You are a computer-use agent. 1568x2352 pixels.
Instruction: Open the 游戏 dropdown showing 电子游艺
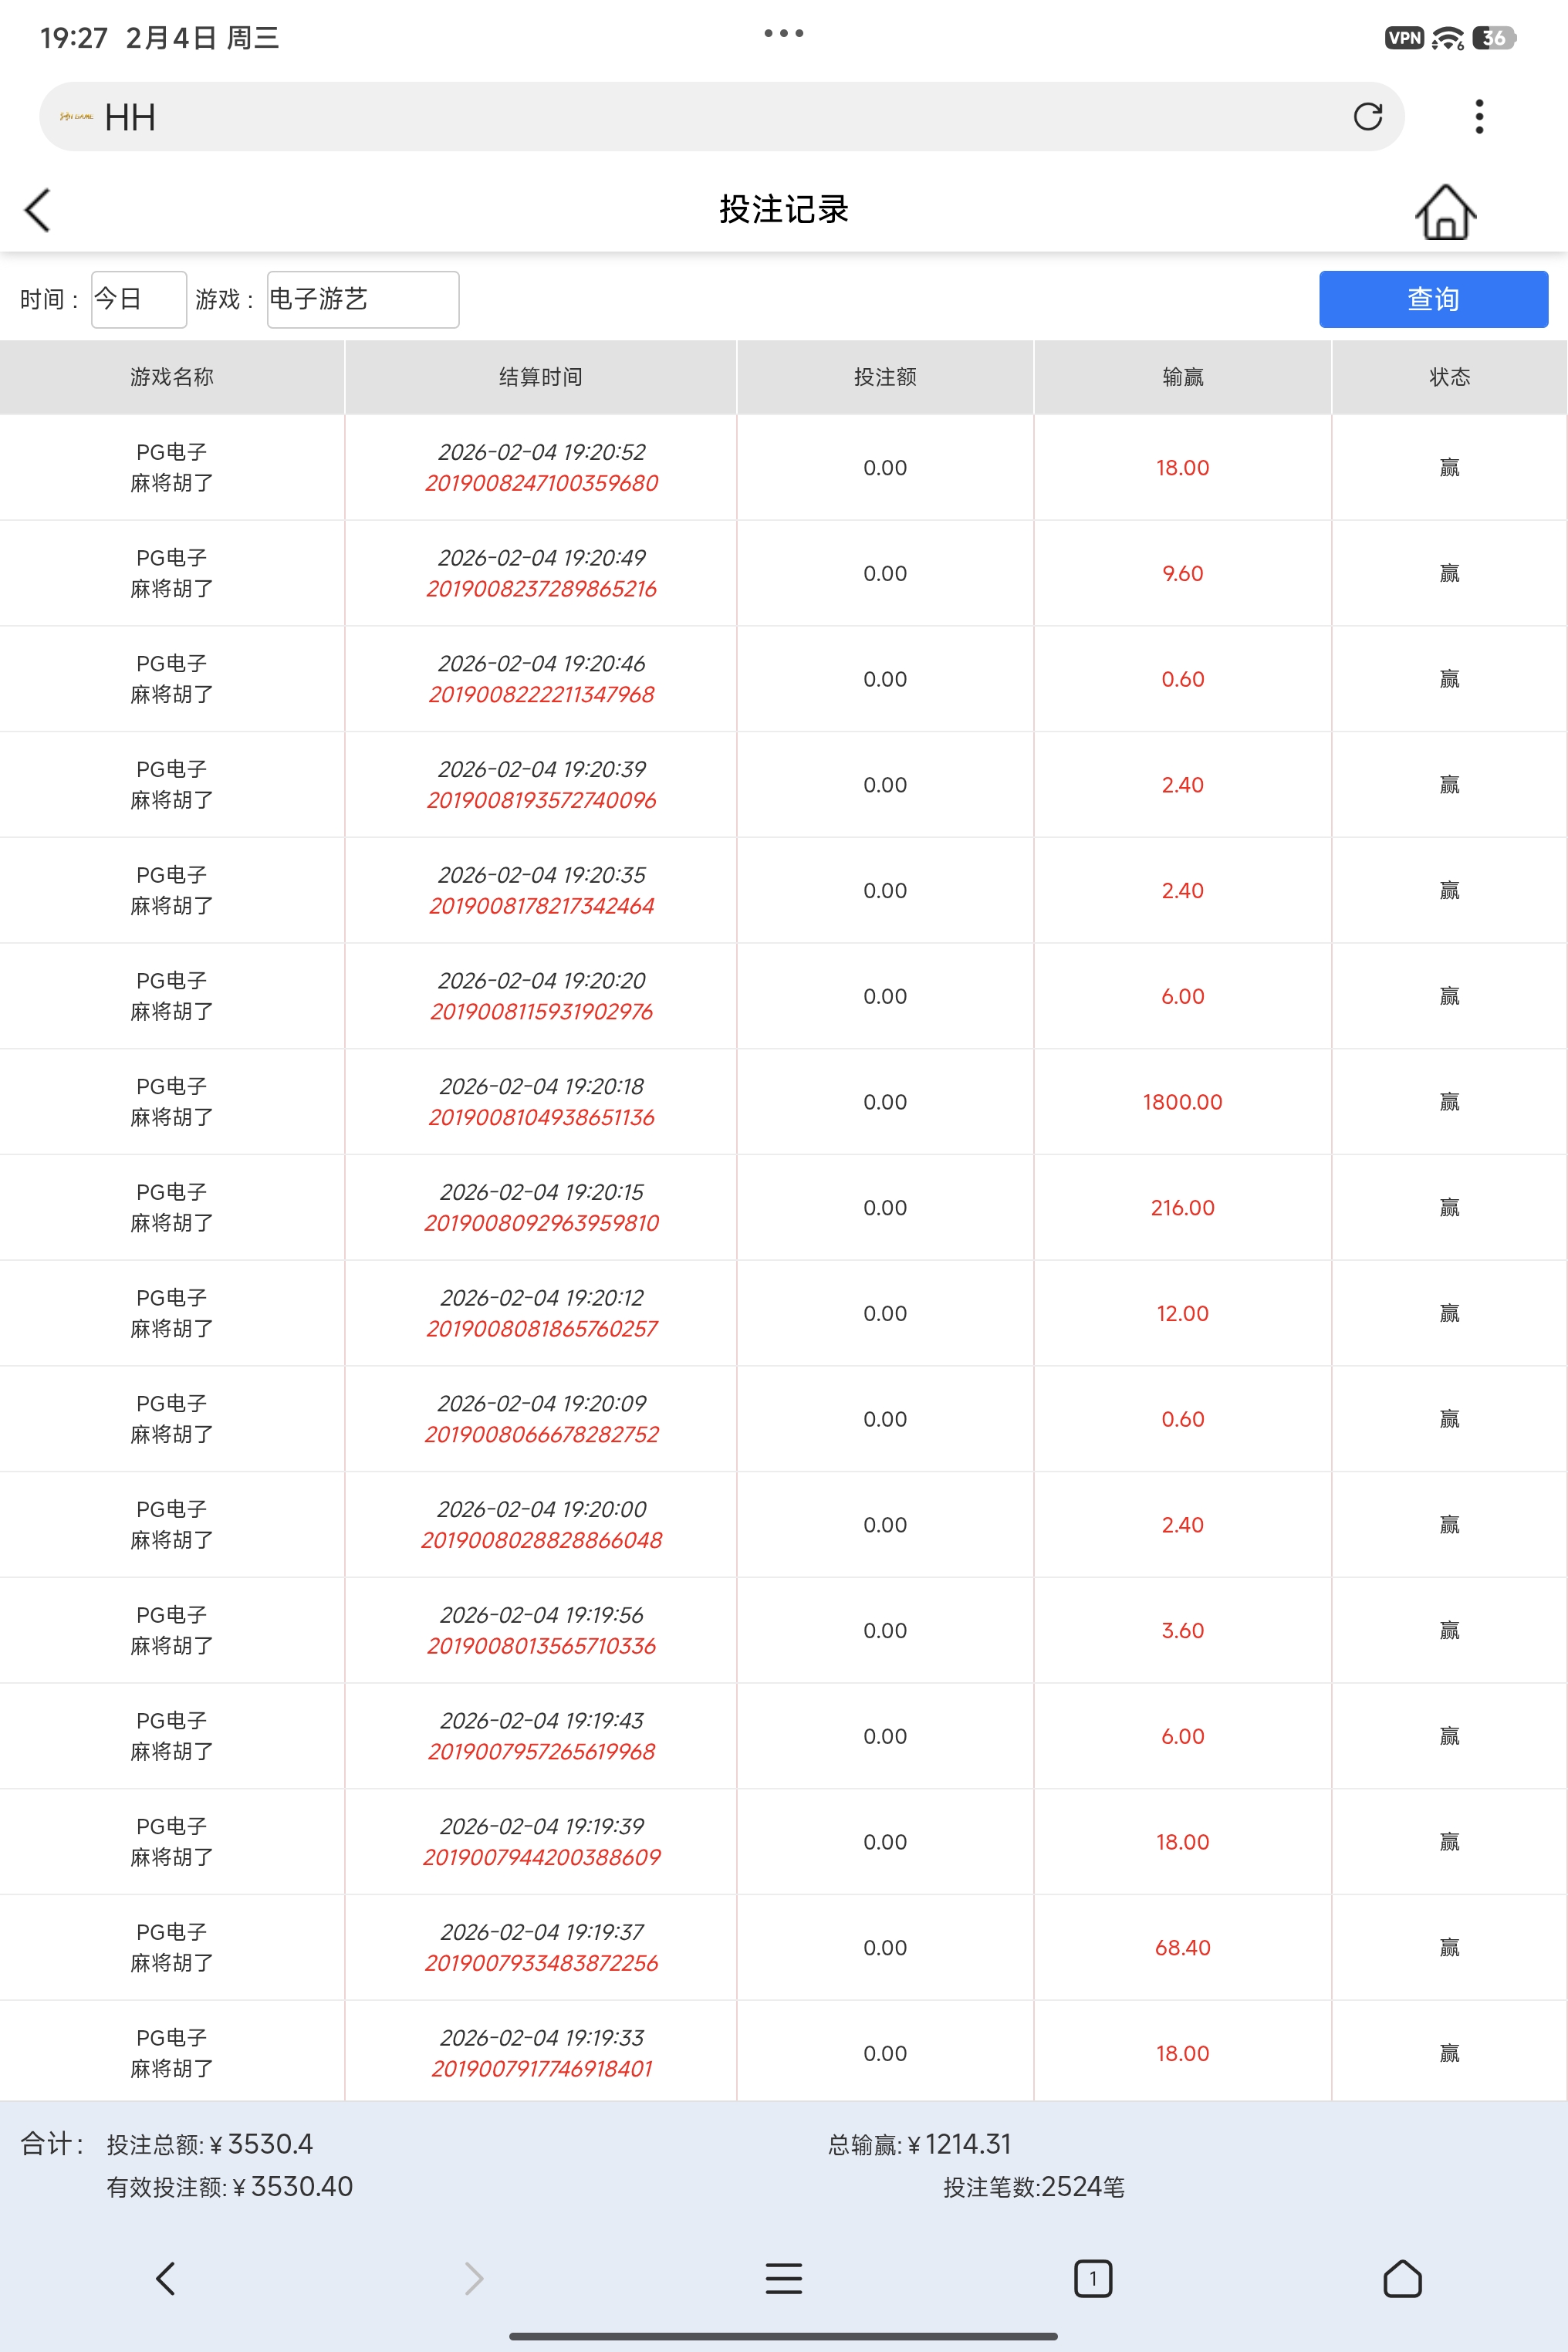click(x=362, y=299)
